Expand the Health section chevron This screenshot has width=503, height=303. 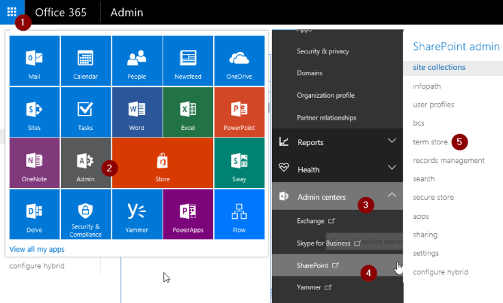click(392, 168)
